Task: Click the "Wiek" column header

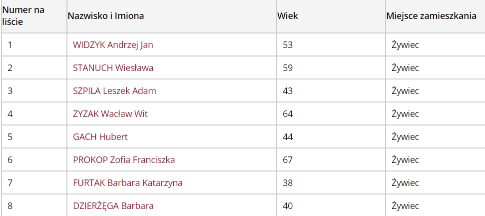Action: point(288,16)
